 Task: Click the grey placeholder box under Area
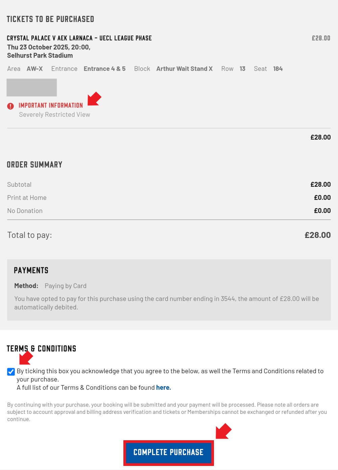(x=32, y=88)
